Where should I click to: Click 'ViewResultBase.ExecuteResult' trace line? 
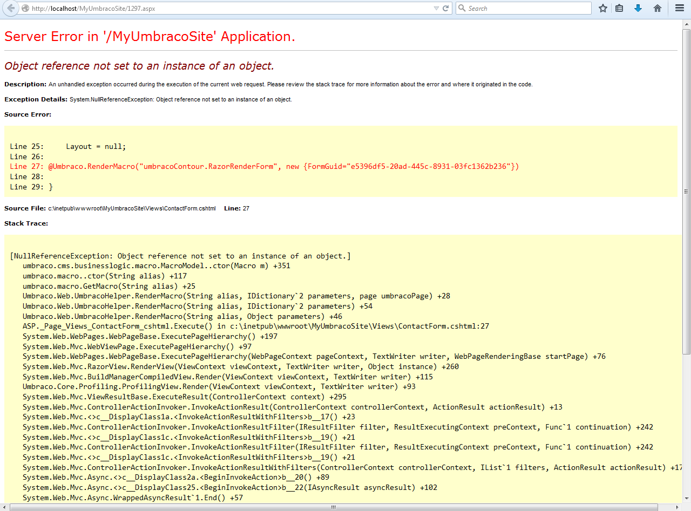point(185,397)
